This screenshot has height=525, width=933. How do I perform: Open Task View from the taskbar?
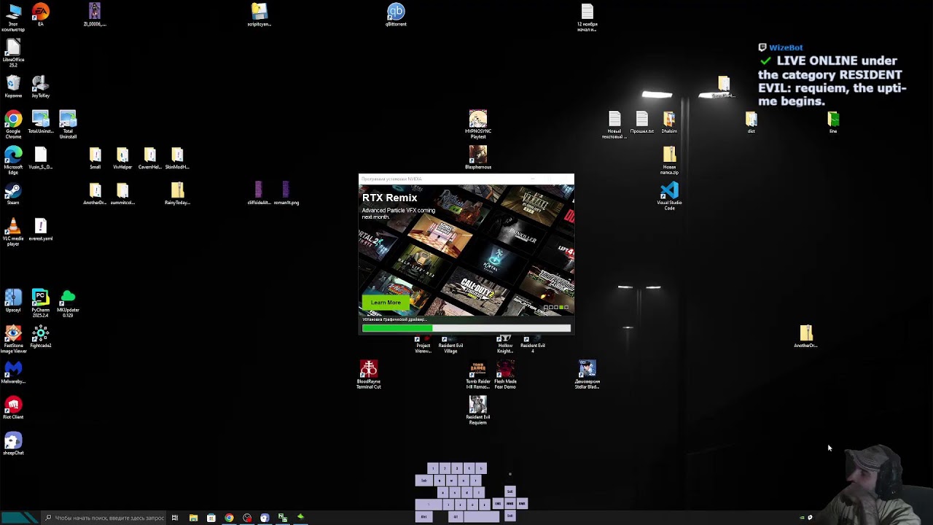(175, 518)
